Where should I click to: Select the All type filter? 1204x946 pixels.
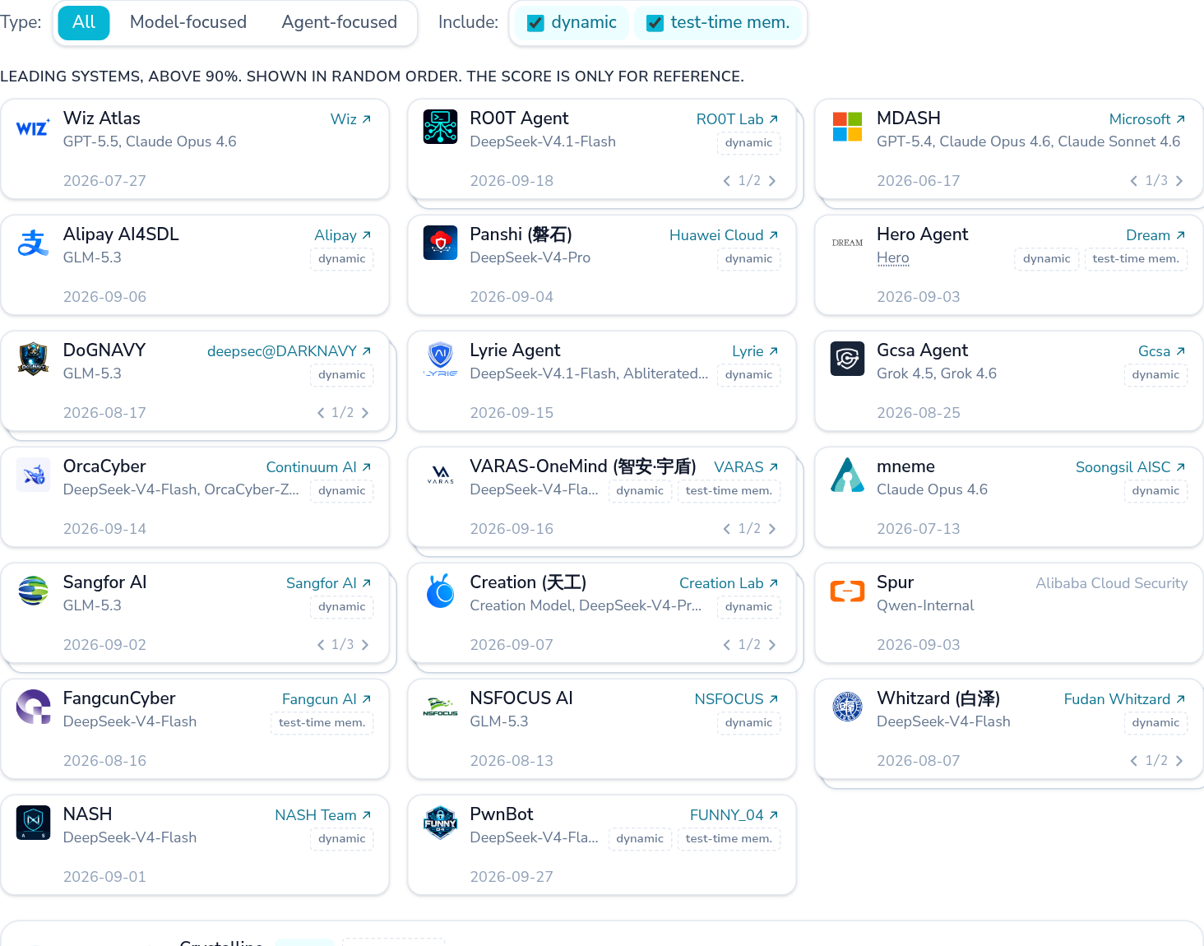point(84,22)
